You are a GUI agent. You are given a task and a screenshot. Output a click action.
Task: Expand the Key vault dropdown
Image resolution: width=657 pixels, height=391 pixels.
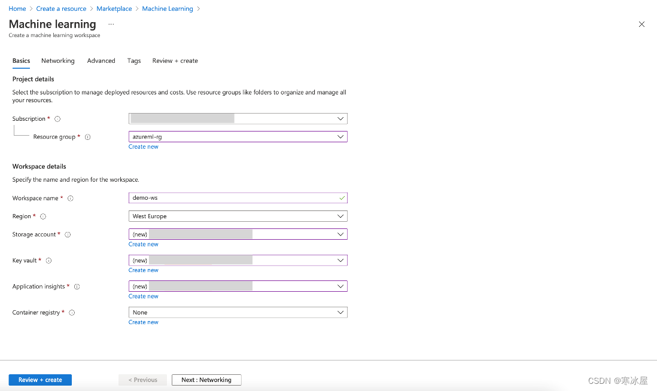click(238, 260)
